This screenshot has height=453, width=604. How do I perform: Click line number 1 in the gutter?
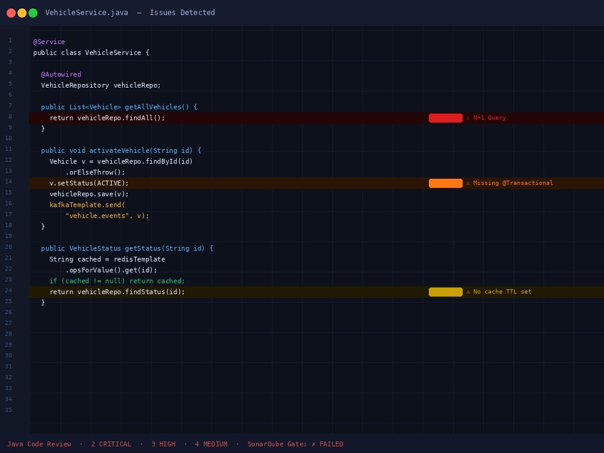click(x=10, y=40)
